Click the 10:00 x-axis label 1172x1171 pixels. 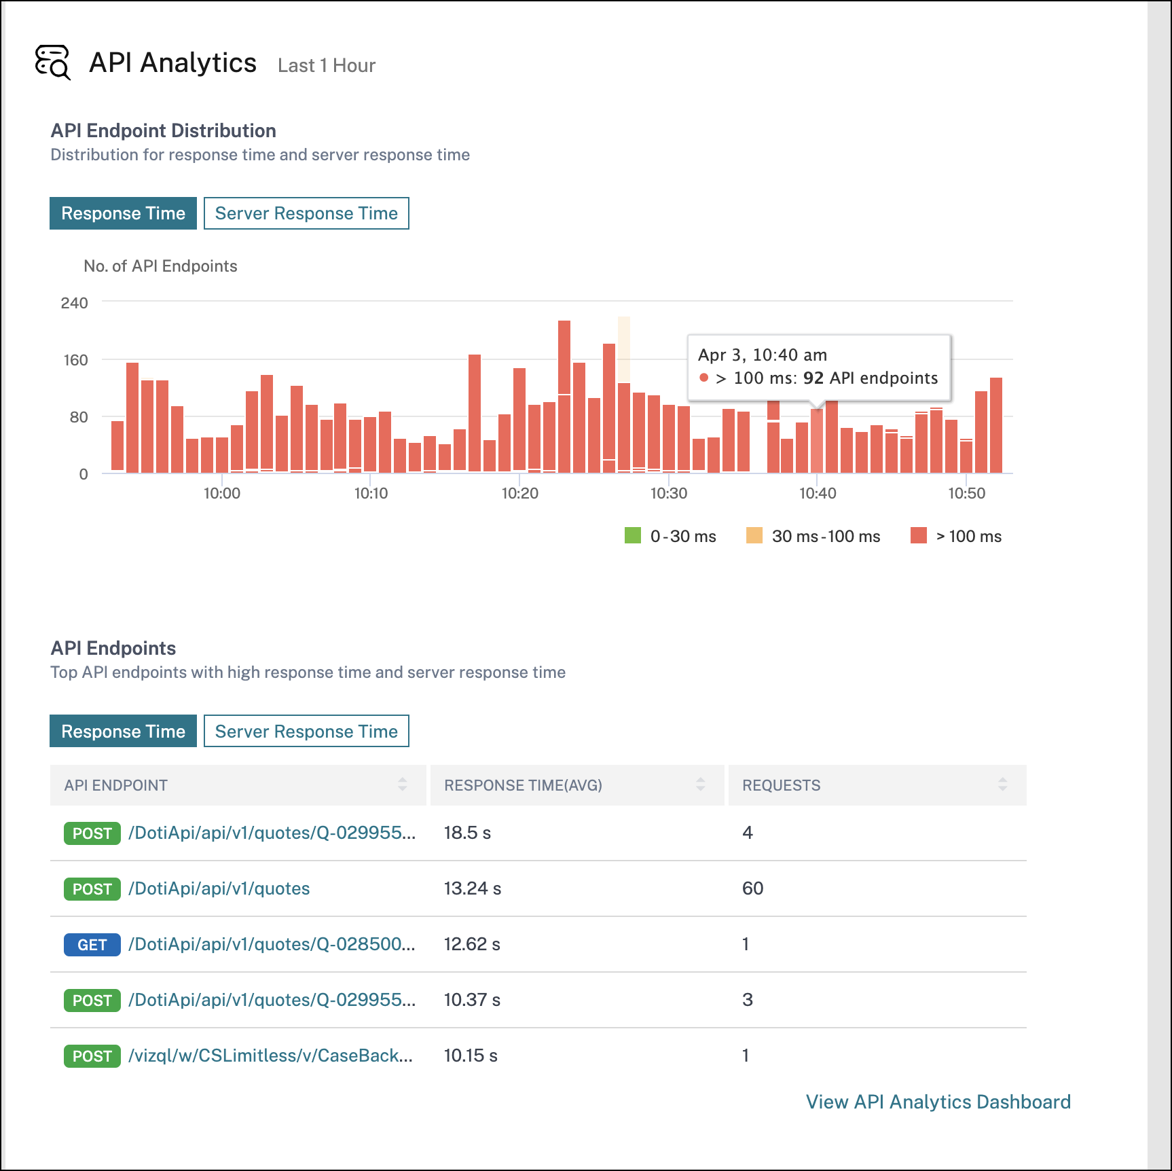[x=222, y=493]
